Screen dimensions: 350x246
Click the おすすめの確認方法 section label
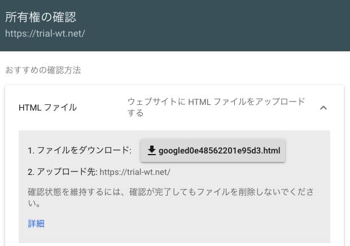(43, 70)
